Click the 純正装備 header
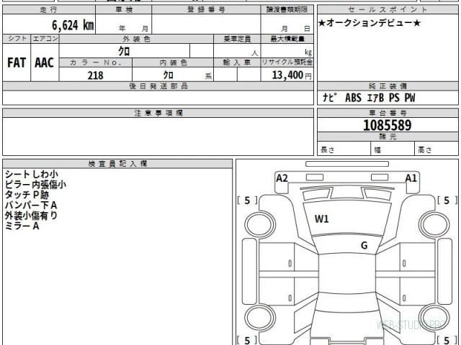The height and width of the screenshot is (345, 461). (388, 86)
